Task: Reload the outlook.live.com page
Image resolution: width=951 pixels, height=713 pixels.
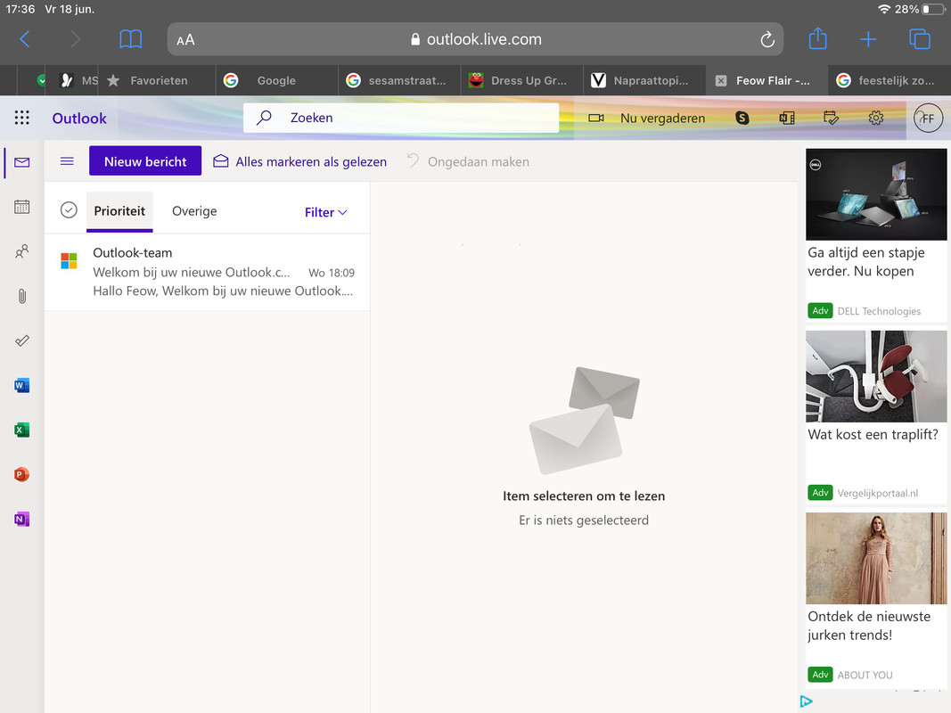Action: pyautogui.click(x=767, y=39)
